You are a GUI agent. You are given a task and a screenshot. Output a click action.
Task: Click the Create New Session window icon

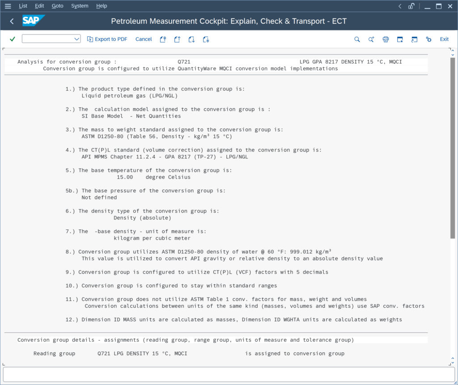pos(400,39)
